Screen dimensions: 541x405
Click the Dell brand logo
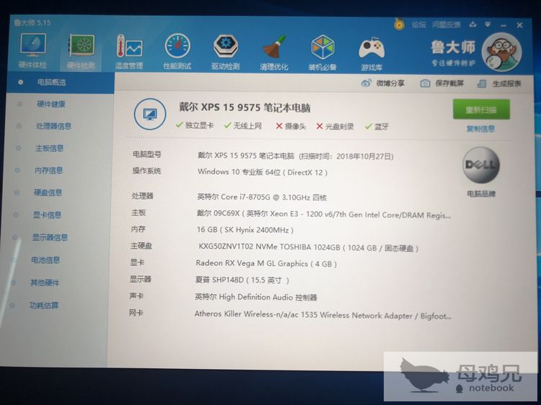point(480,166)
